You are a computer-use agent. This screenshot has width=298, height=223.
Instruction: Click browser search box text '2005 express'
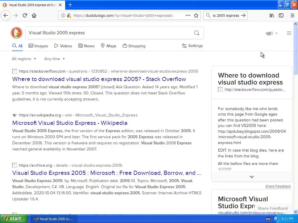(226, 16)
